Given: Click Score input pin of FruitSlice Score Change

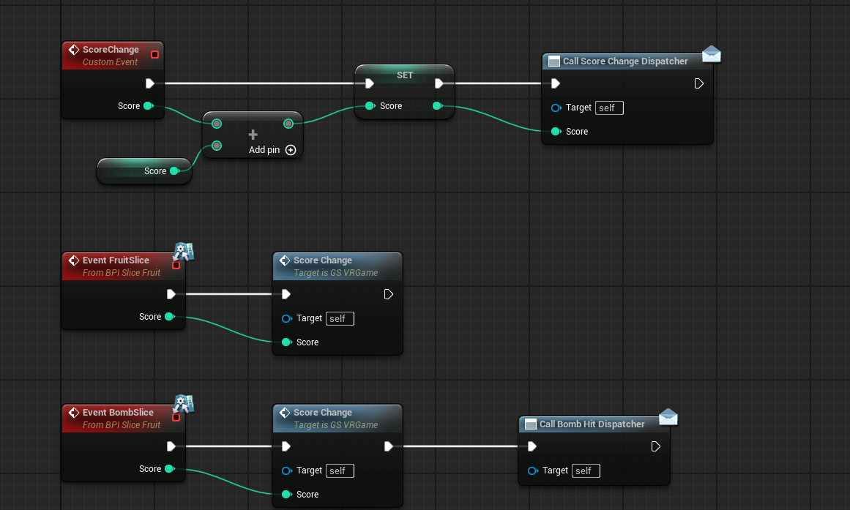Looking at the screenshot, I should [286, 342].
